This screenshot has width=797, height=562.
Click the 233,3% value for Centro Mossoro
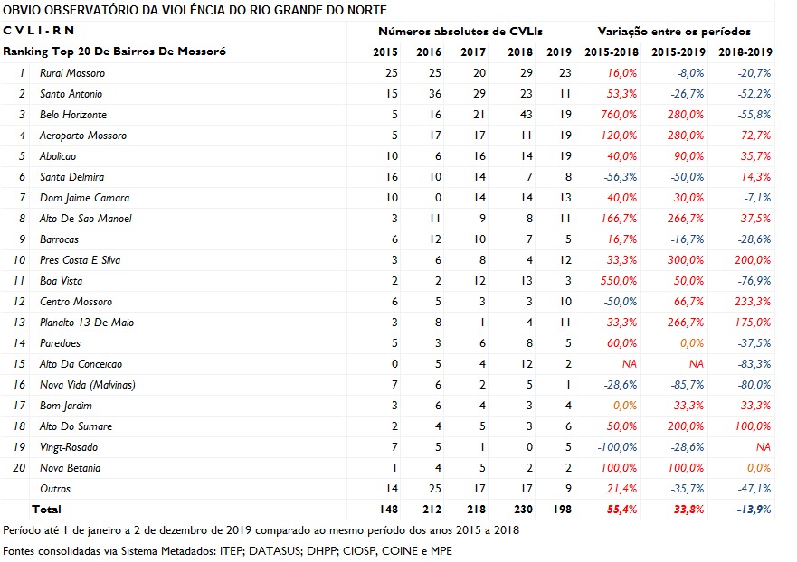tap(753, 302)
